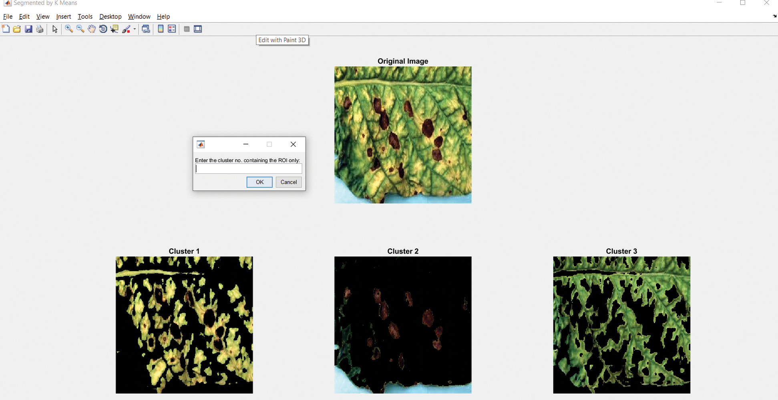Print the figure with the printer icon
The width and height of the screenshot is (778, 400).
click(40, 29)
